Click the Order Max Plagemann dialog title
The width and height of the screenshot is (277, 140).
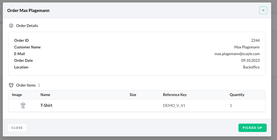[29, 11]
